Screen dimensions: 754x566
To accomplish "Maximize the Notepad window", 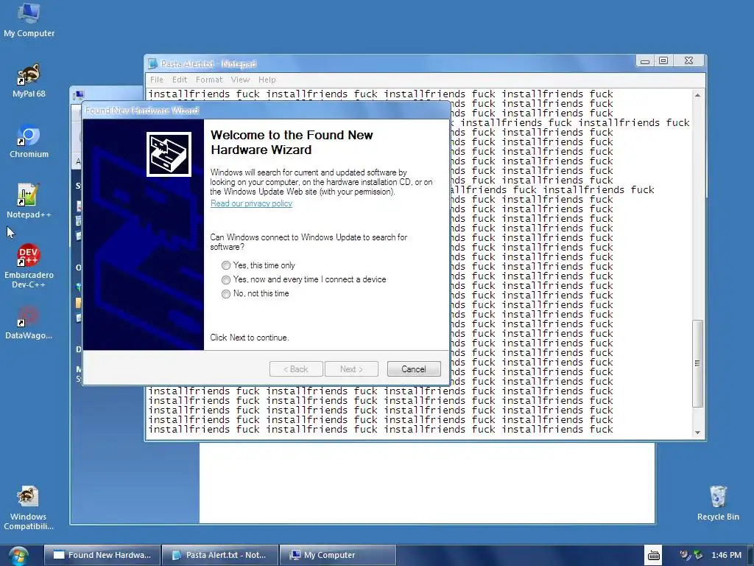I will [663, 60].
